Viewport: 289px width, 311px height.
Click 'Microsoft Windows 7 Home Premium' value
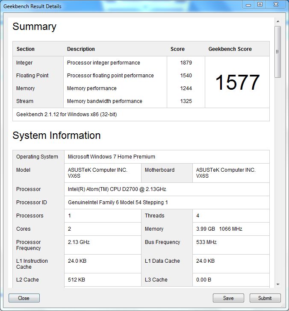pyautogui.click(x=111, y=157)
